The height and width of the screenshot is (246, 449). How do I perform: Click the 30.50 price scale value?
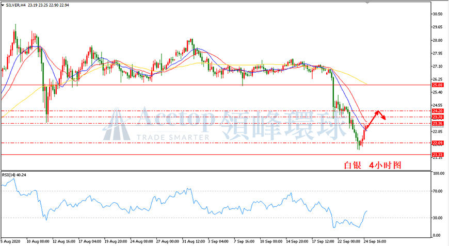coord(438,14)
